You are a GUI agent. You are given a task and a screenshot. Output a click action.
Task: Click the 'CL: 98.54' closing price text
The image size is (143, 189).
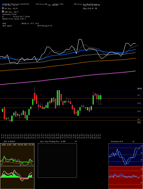[53, 5]
